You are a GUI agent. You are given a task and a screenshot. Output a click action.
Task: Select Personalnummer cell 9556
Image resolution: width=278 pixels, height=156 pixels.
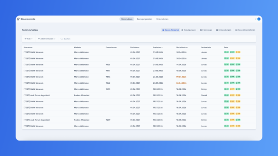pos(108,77)
